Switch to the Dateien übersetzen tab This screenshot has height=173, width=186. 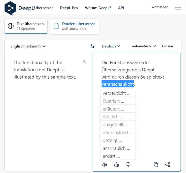(75, 26)
